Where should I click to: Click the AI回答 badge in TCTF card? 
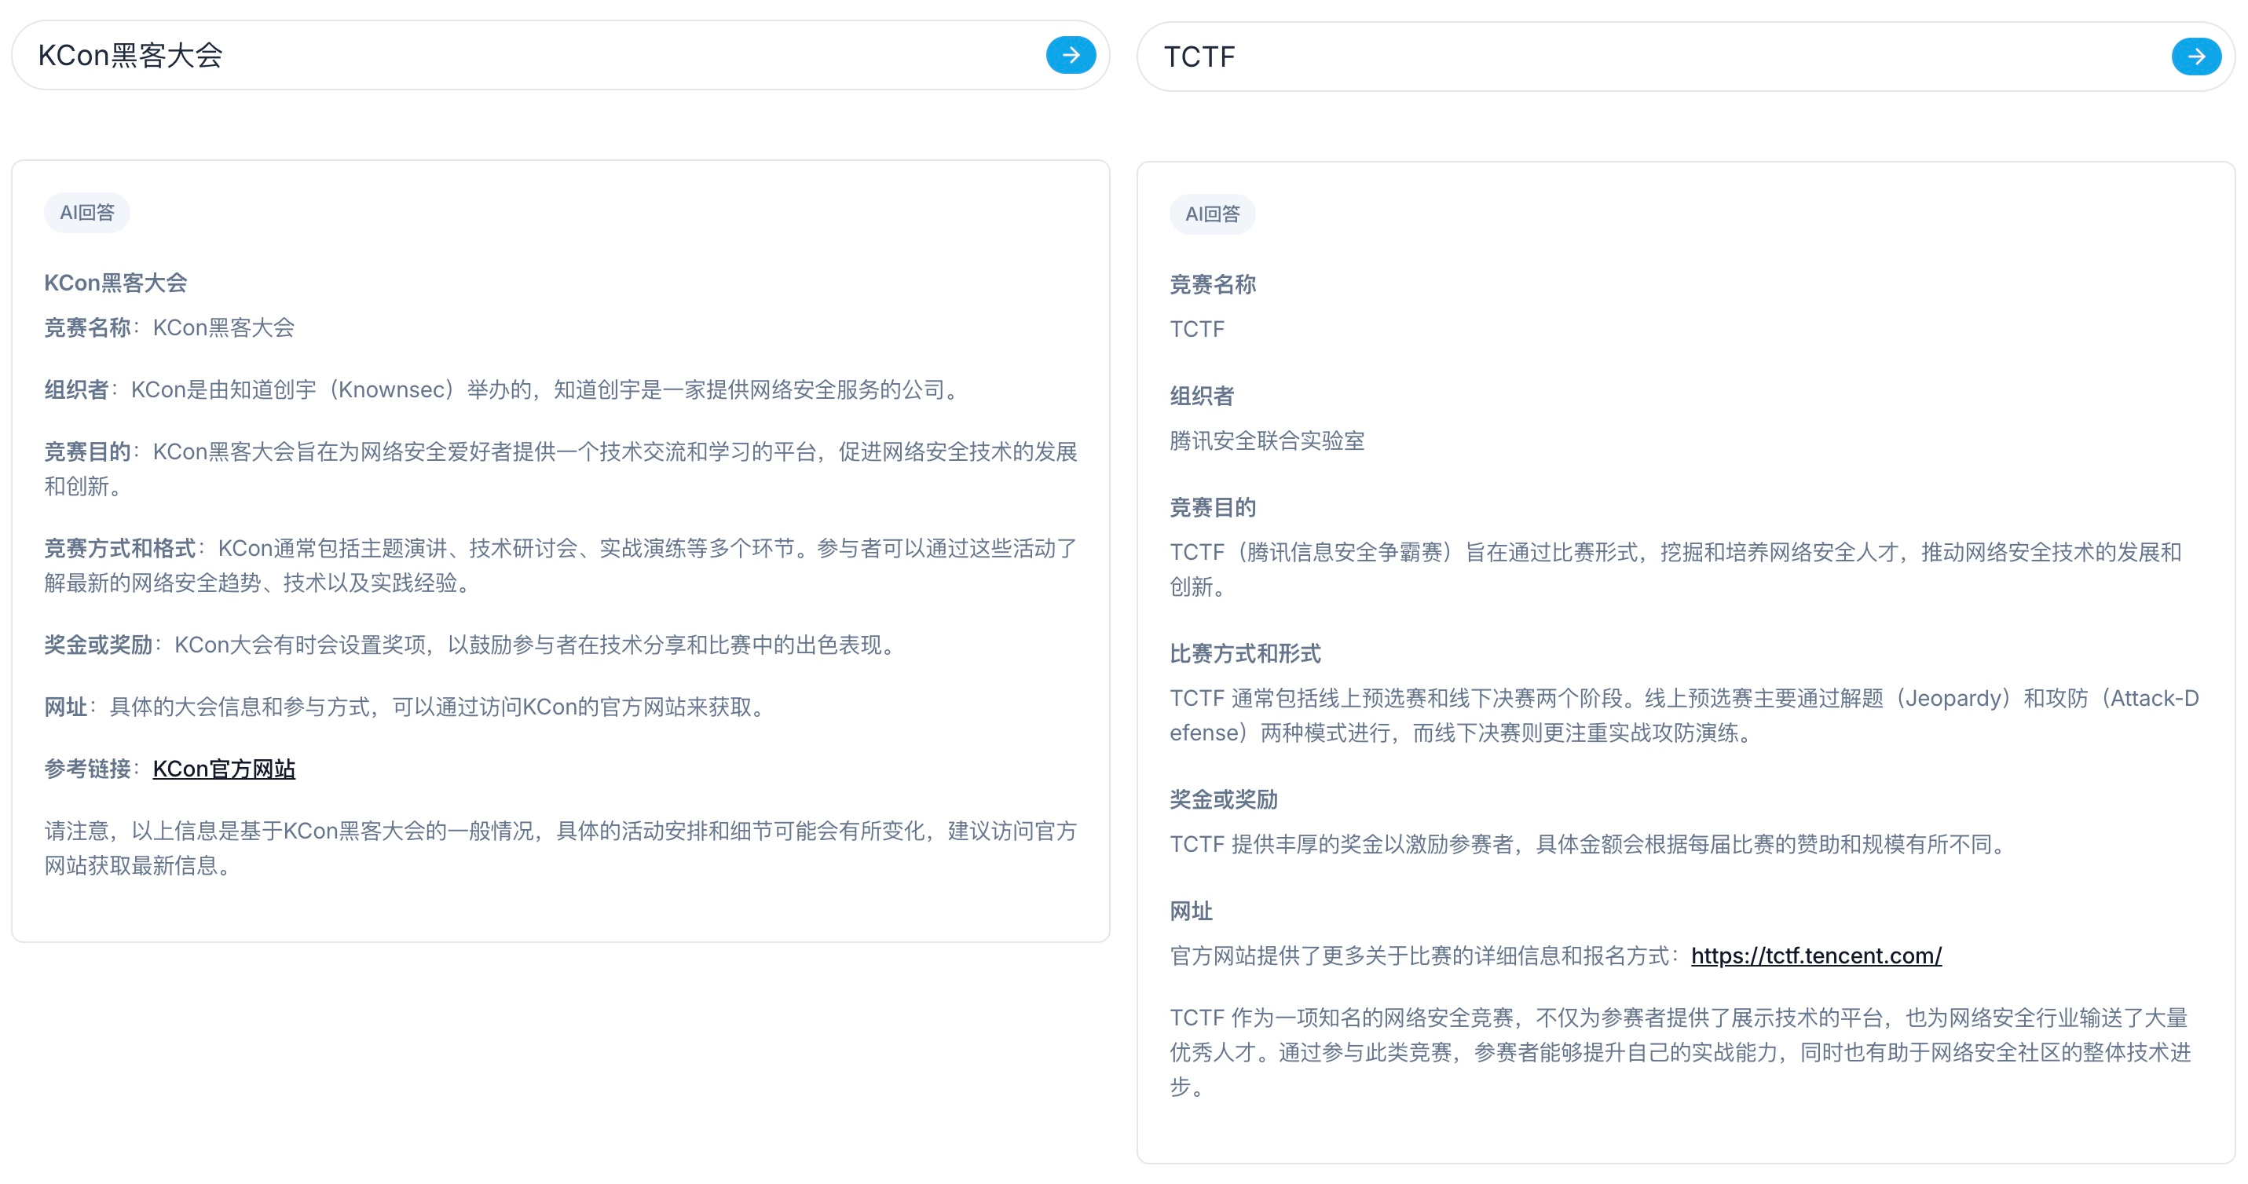point(1211,214)
